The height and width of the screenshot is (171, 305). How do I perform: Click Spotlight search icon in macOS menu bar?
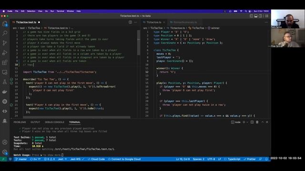click(x=246, y=11)
